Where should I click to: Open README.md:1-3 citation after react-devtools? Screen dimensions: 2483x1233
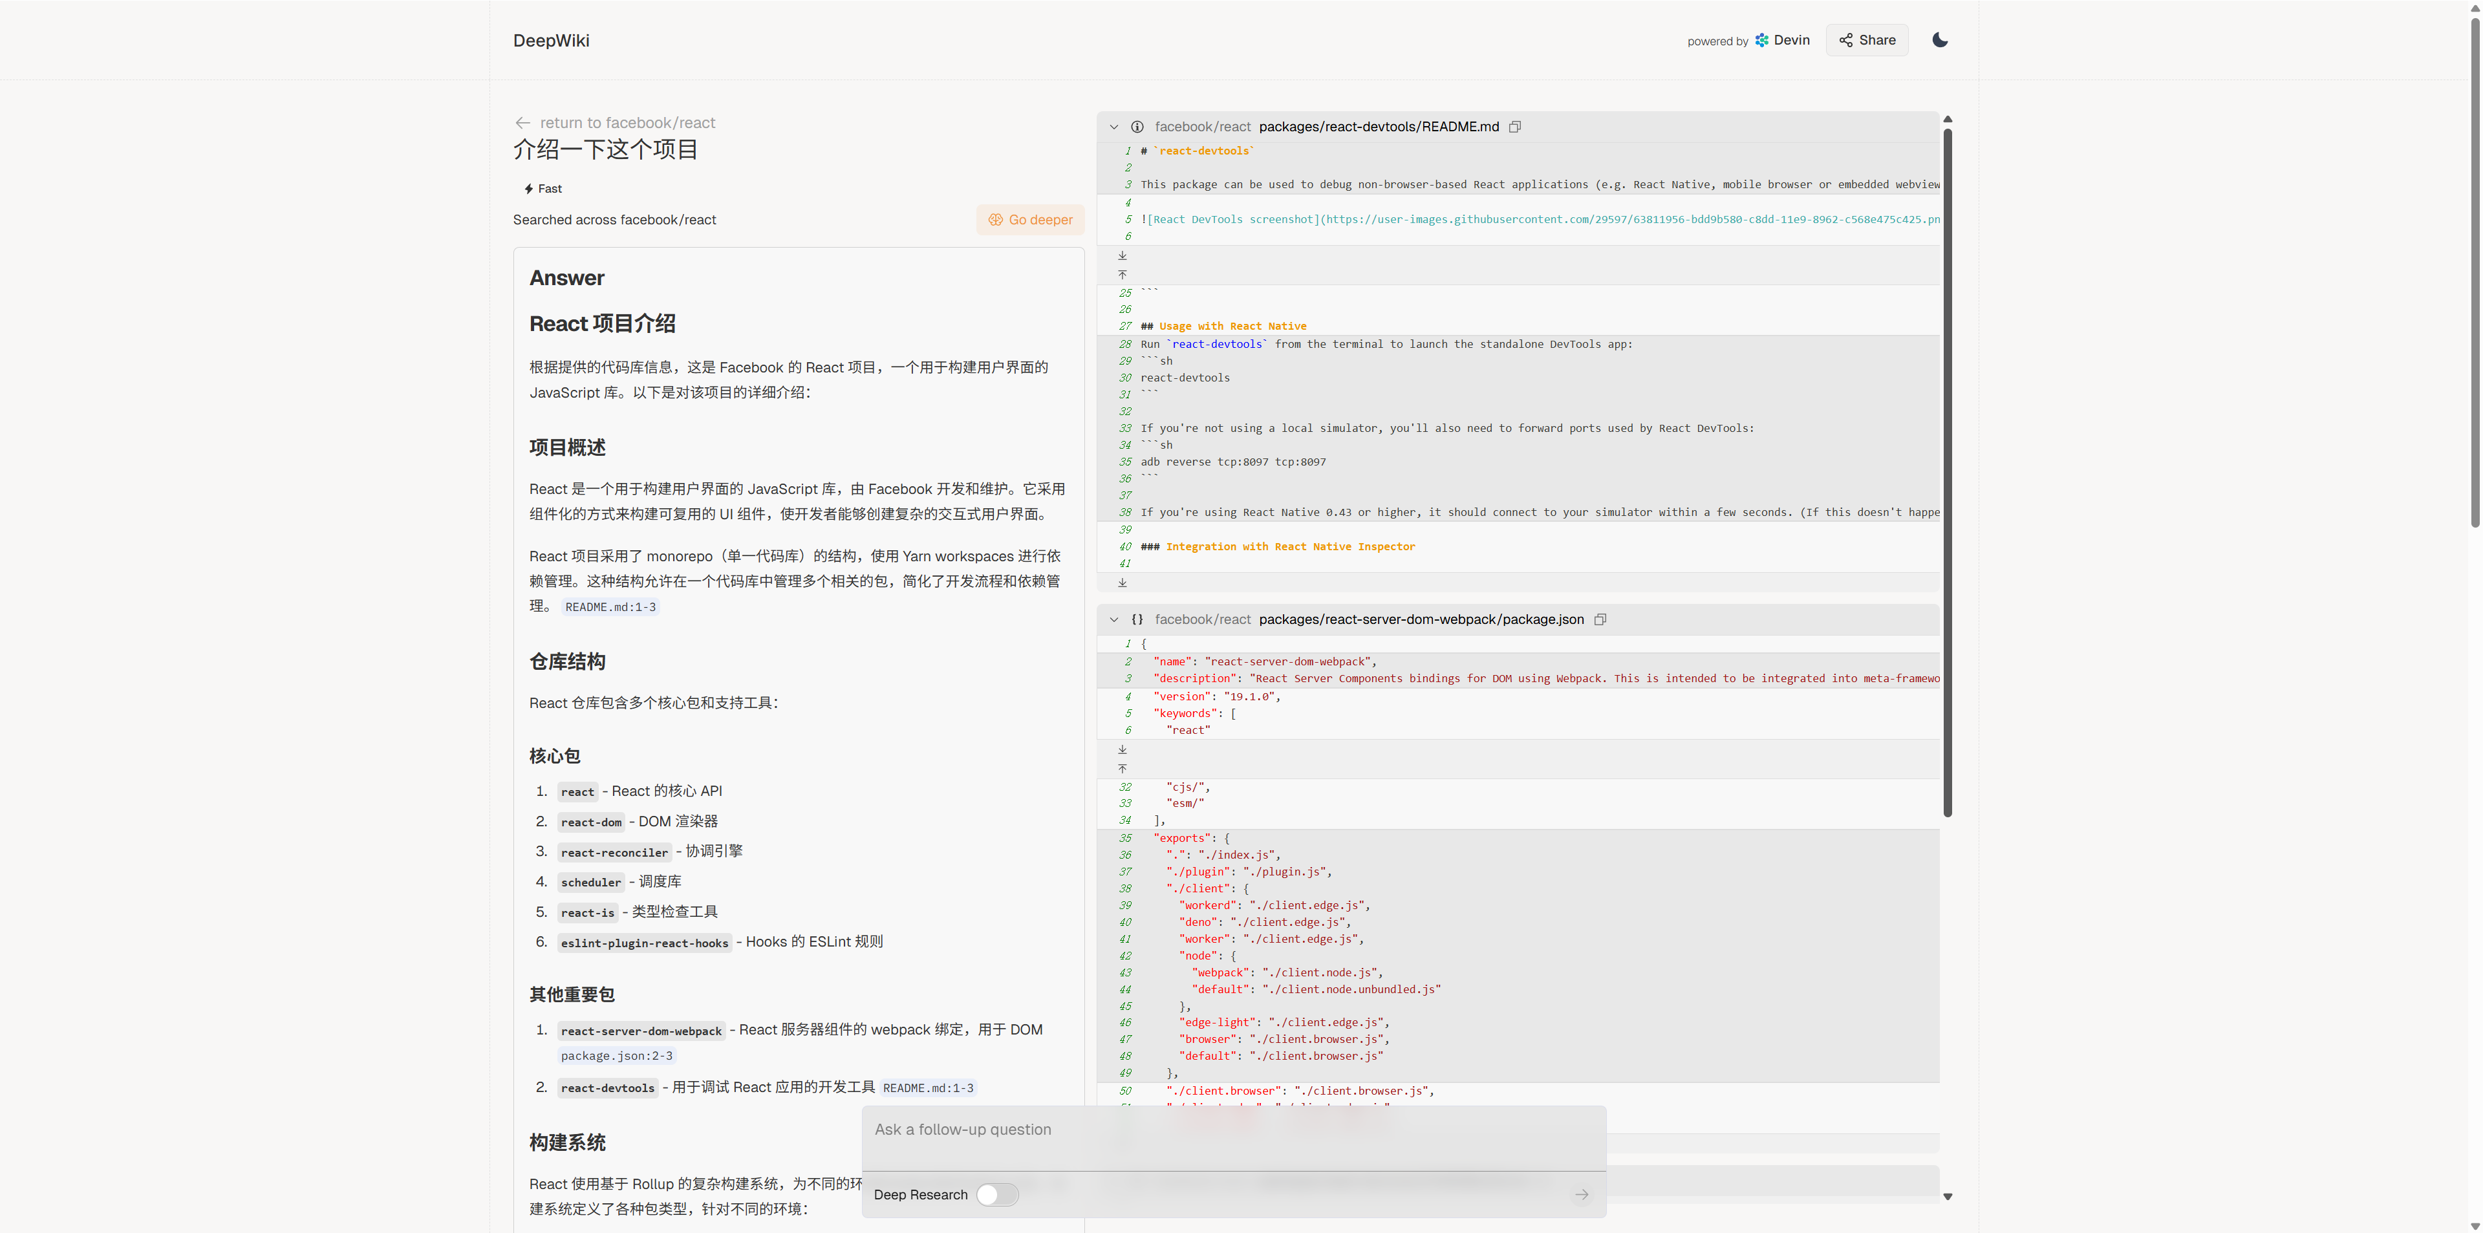tap(929, 1088)
